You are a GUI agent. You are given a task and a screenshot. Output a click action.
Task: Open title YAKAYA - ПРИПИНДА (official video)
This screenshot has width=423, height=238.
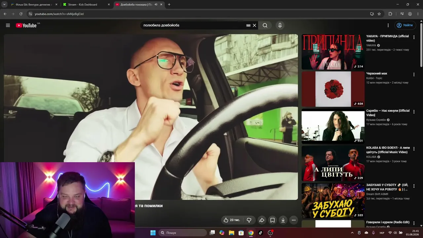tap(387, 38)
